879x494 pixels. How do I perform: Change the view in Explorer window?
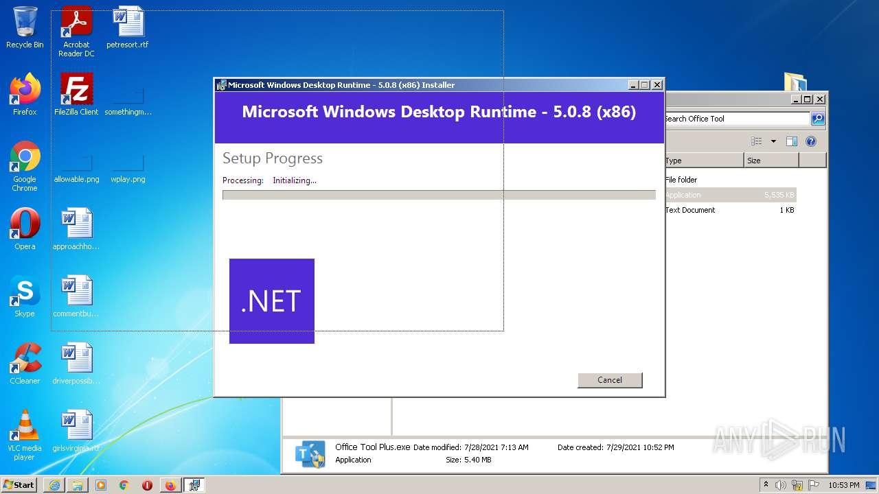point(757,141)
